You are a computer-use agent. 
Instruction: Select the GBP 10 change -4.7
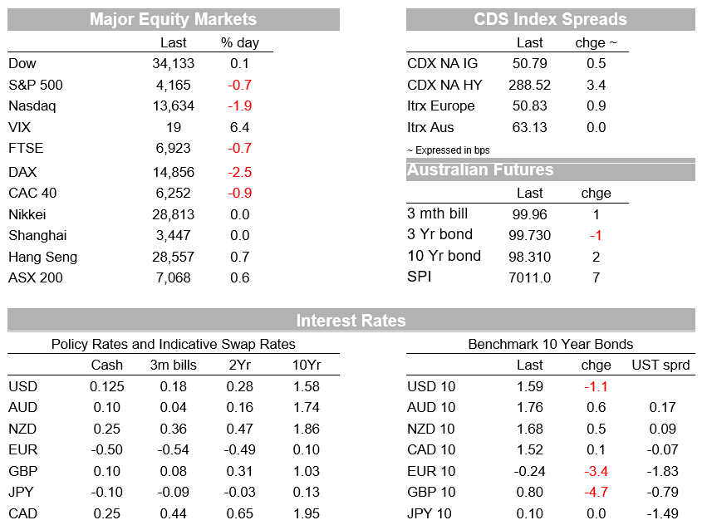pos(596,492)
